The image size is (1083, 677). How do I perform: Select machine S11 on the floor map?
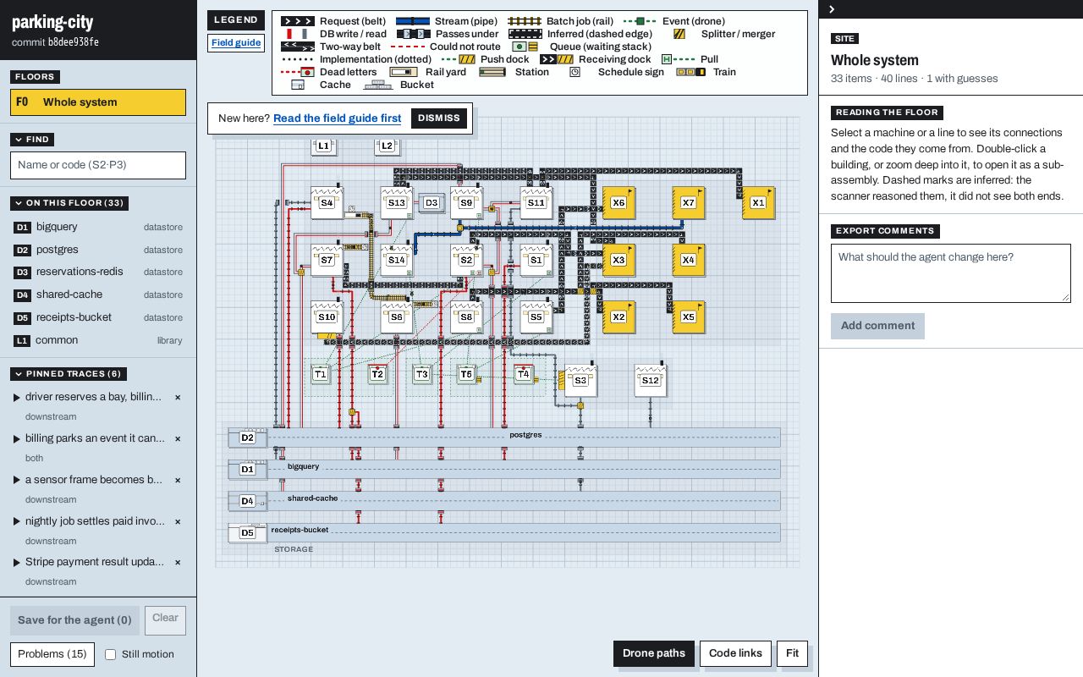(x=536, y=203)
